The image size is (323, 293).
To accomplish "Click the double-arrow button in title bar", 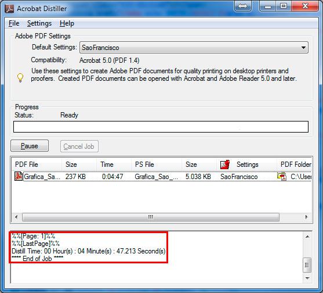I will pos(242,6).
